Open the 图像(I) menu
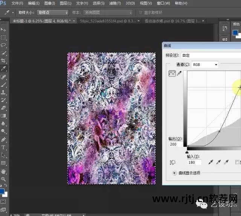Image resolution: width=241 pixels, height=216 pixels. [x=50, y=3]
